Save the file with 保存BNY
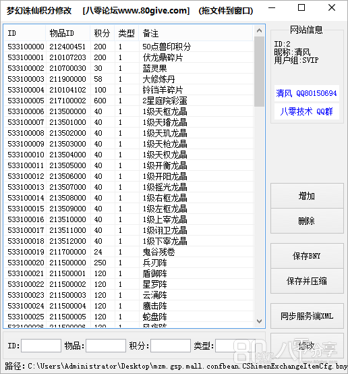Viewport: 348px width, 374px height. (307, 256)
